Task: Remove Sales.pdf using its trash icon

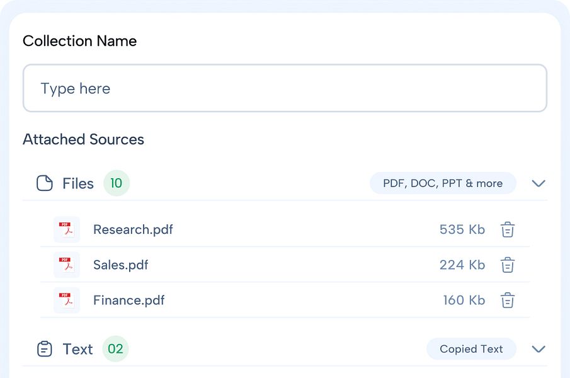Action: 508,265
